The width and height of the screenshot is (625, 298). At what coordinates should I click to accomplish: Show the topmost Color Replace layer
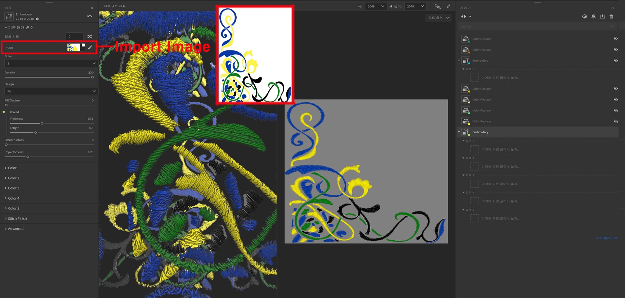616,39
